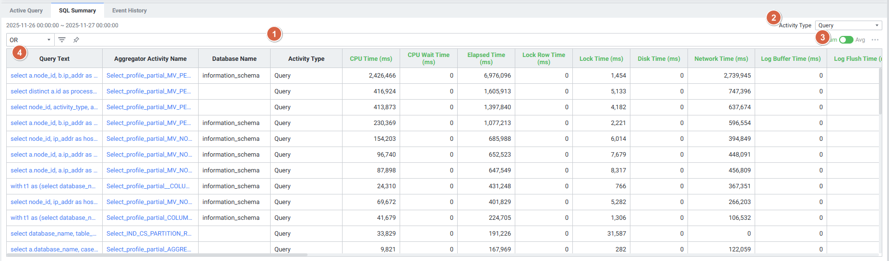Image resolution: width=889 pixels, height=261 pixels.
Task: Click the horizontal scrollbar under the table
Action: point(158,255)
